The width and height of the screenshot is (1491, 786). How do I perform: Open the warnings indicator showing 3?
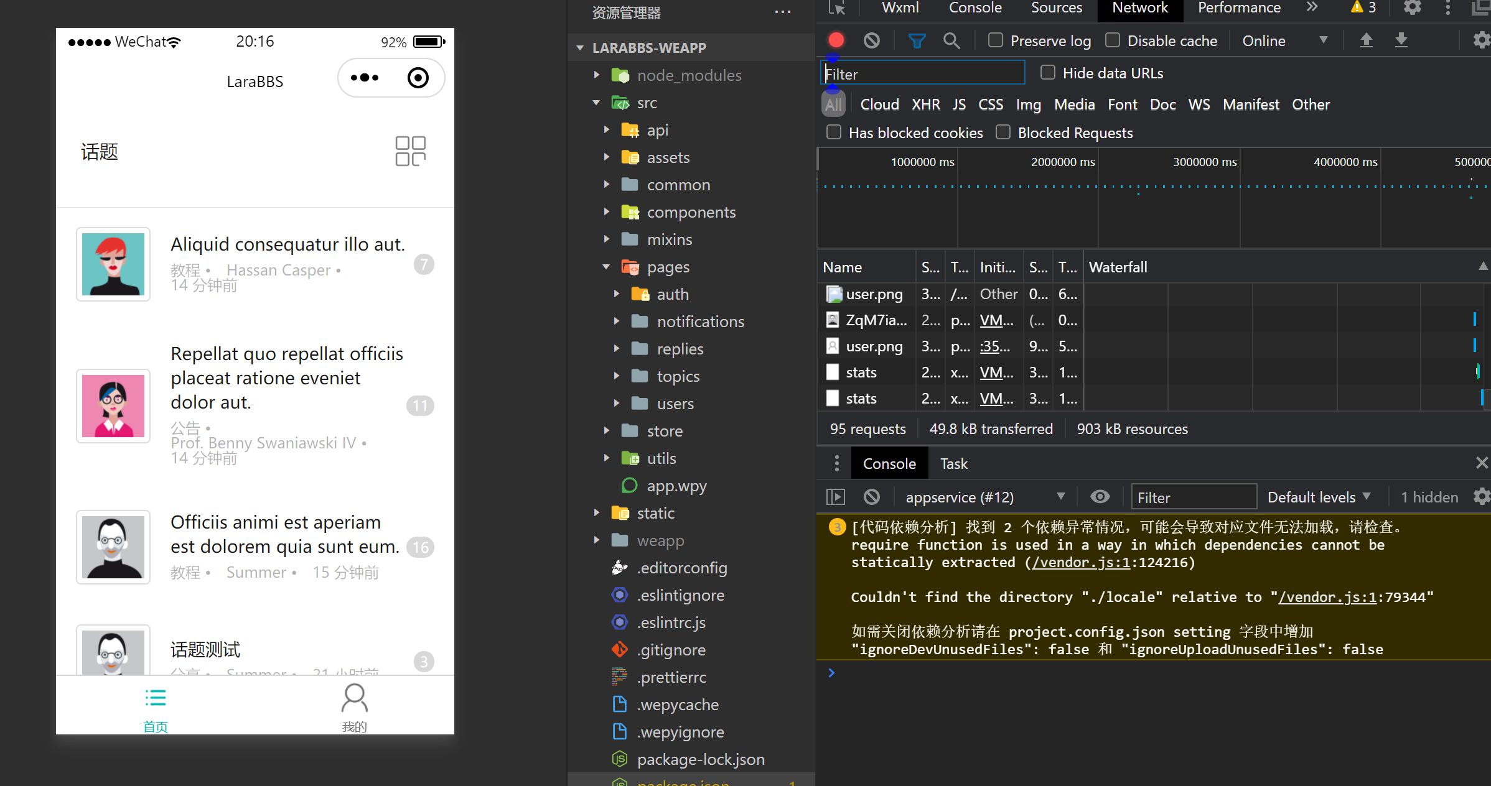coord(1363,7)
